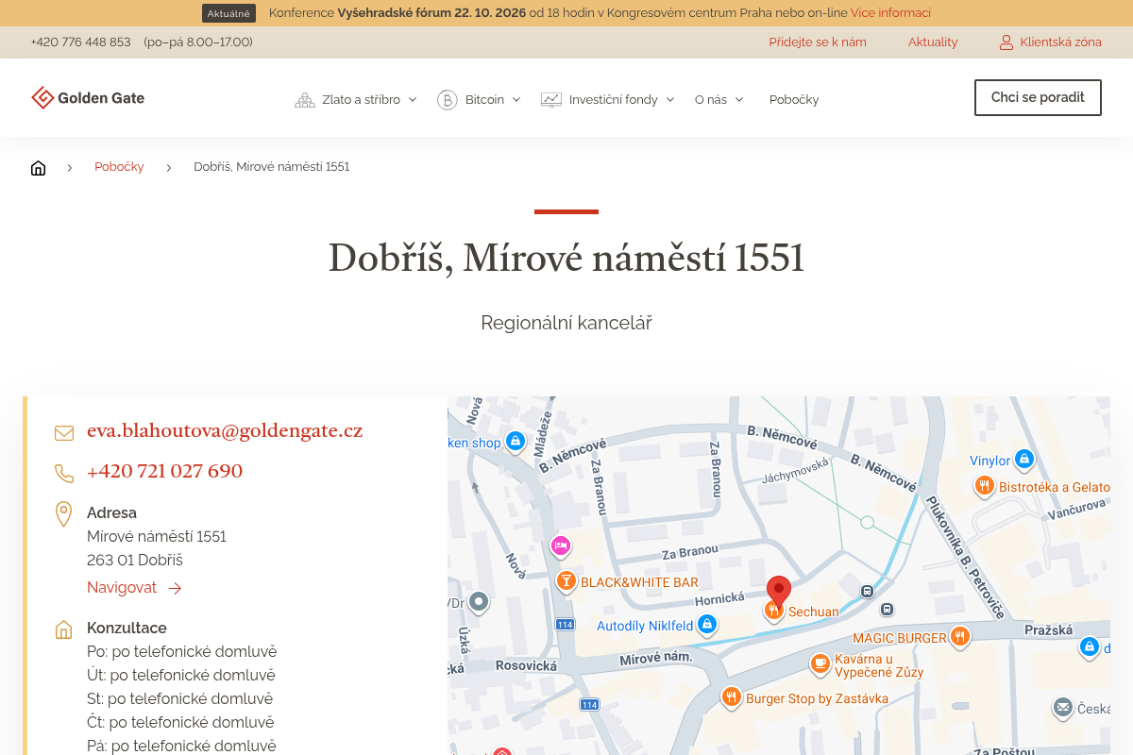Screen dimensions: 1133x755
Task: Follow the Více informací banner link
Action: (x=890, y=13)
